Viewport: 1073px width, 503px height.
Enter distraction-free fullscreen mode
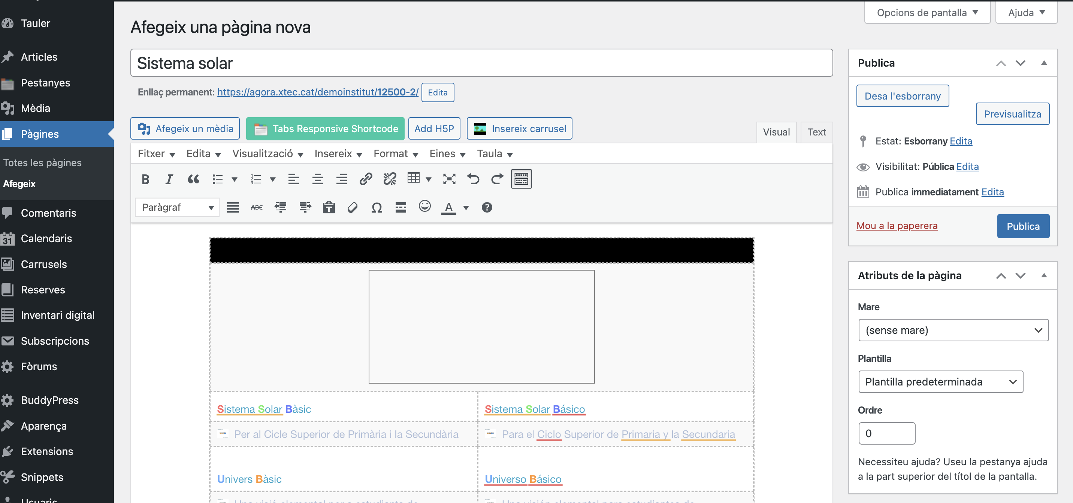[449, 179]
